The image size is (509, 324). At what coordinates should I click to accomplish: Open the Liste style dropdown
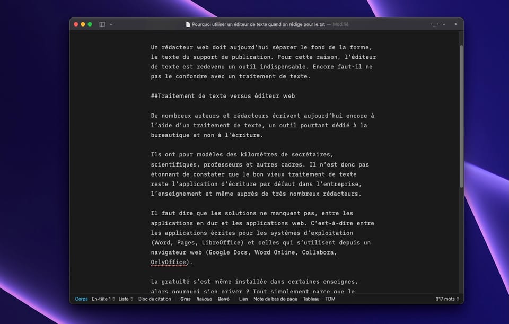click(125, 299)
